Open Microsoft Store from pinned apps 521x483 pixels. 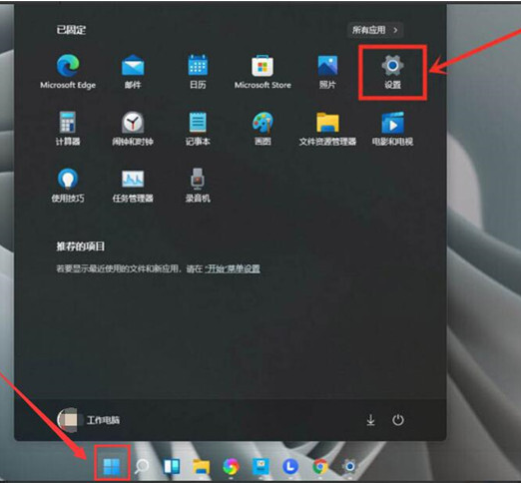tap(262, 72)
